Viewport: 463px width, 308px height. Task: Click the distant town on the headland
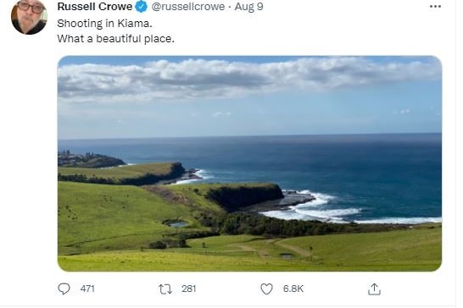81,160
